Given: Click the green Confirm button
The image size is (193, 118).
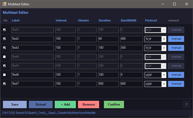Looking at the screenshot, I should [x=114, y=105].
